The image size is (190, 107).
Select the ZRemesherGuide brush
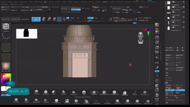coord(104,93)
